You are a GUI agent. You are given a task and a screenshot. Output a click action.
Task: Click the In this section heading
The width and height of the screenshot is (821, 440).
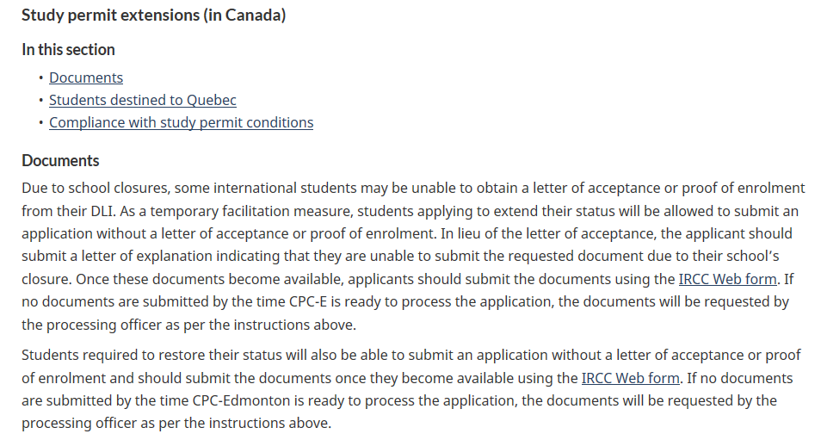[x=68, y=49]
